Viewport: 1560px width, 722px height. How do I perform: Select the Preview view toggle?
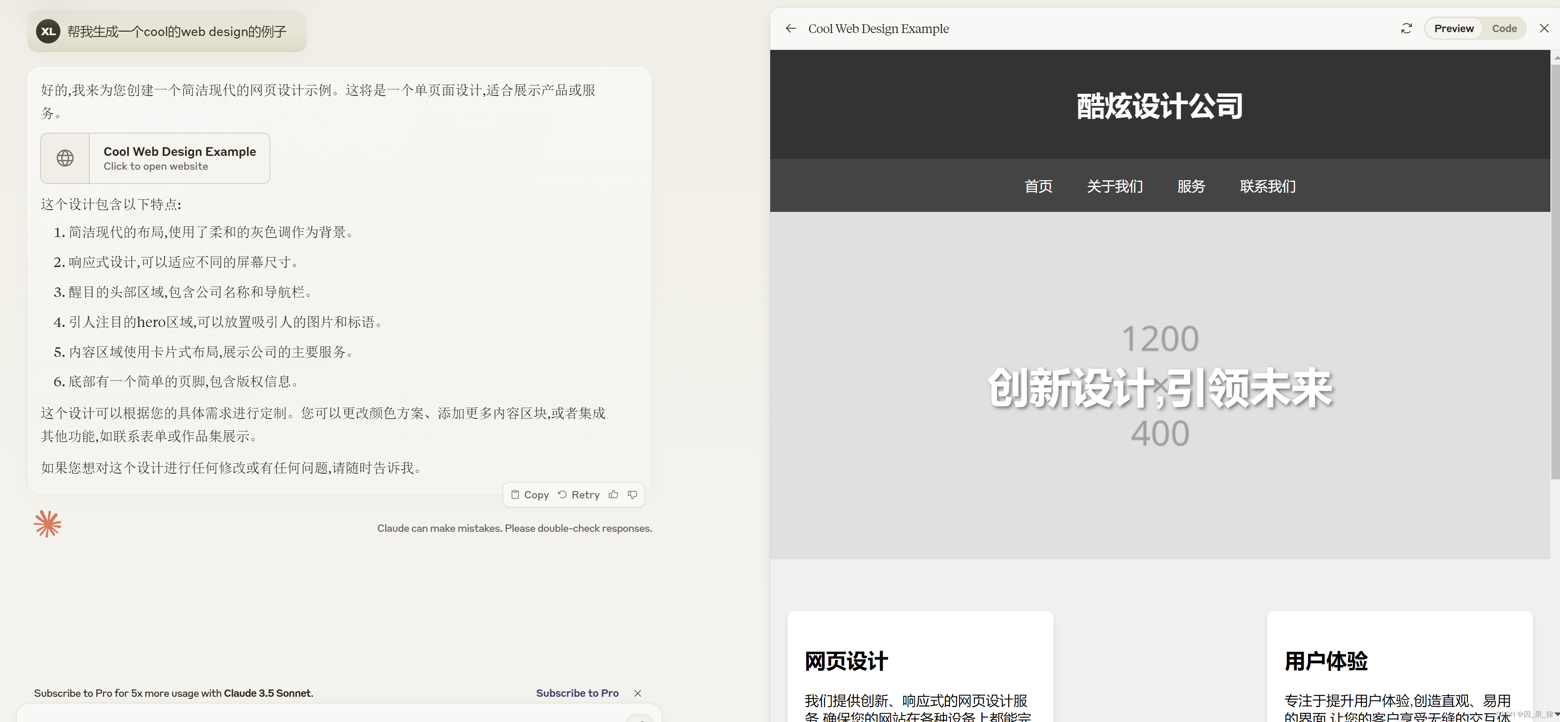1454,29
